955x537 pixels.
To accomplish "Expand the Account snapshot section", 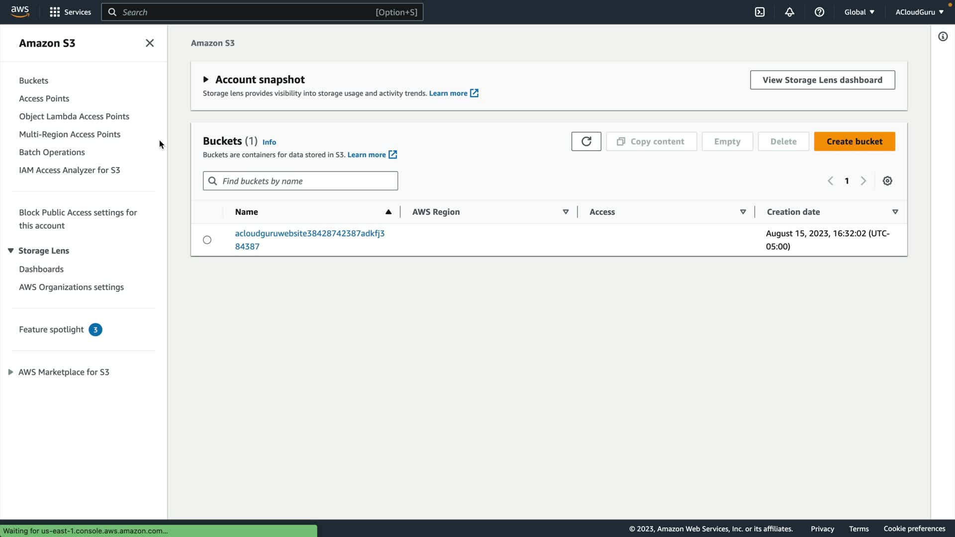I will tap(205, 80).
